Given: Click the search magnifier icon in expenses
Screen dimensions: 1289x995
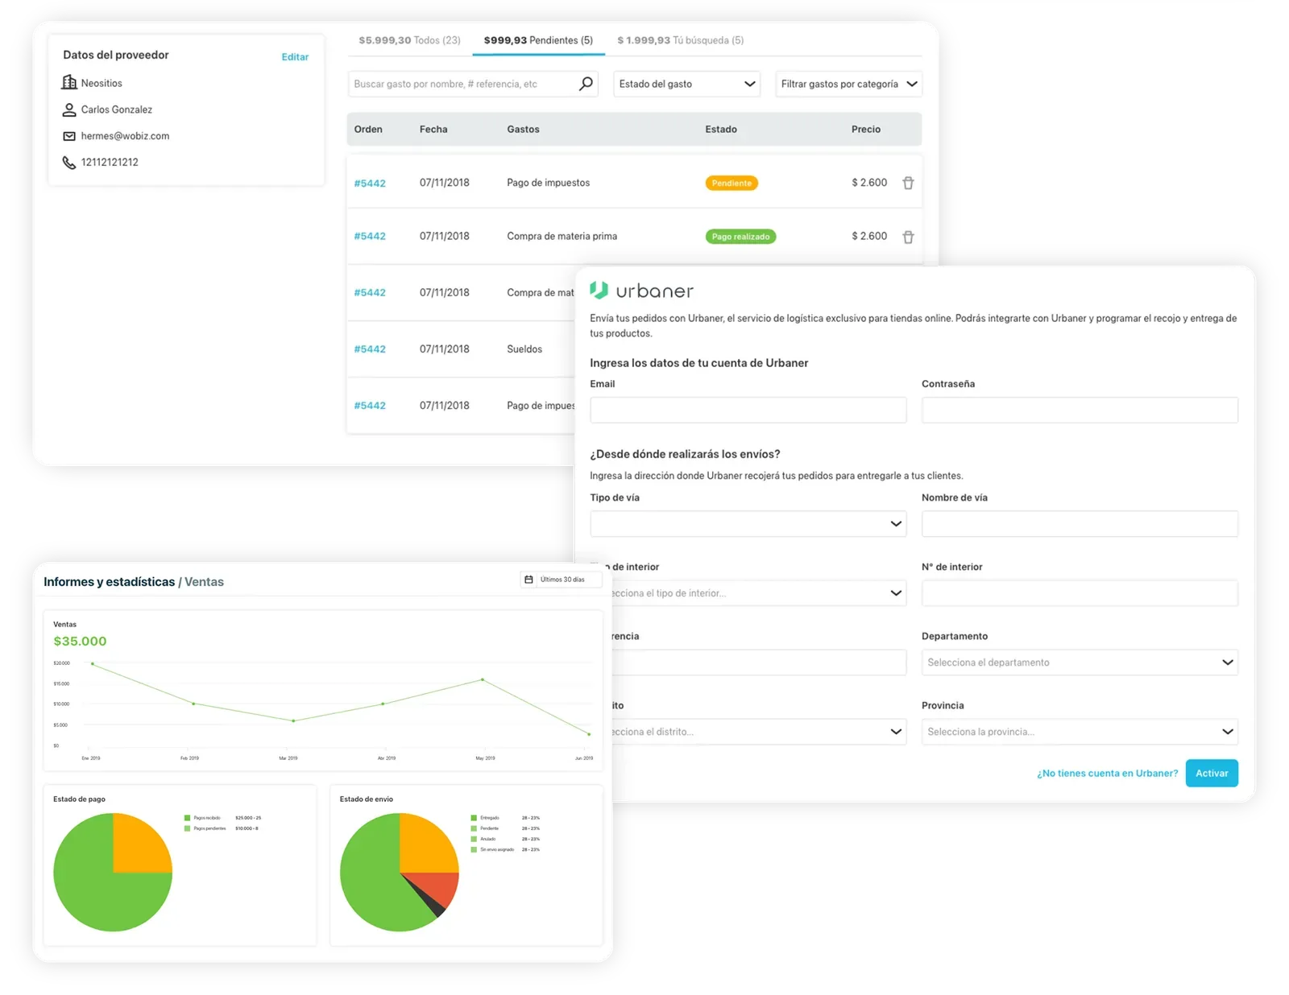Looking at the screenshot, I should (586, 84).
